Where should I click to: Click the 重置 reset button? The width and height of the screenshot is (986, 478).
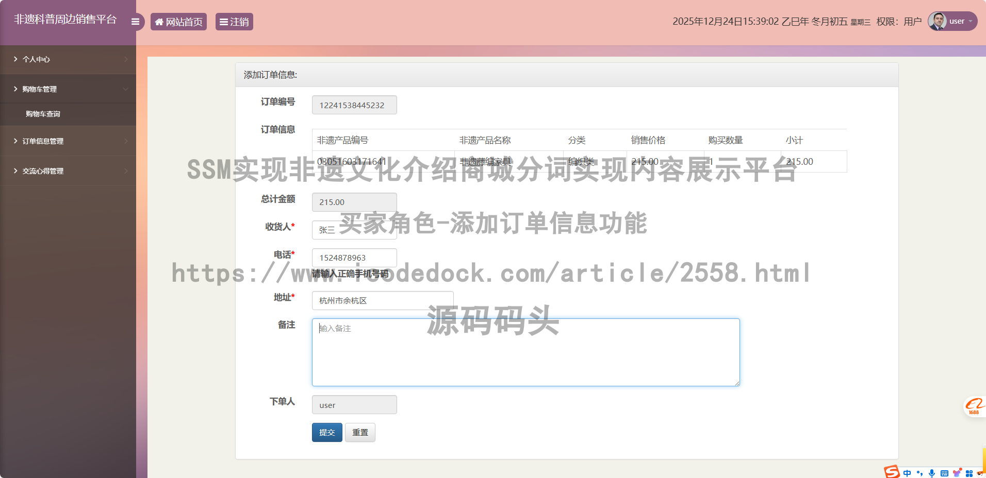click(360, 432)
